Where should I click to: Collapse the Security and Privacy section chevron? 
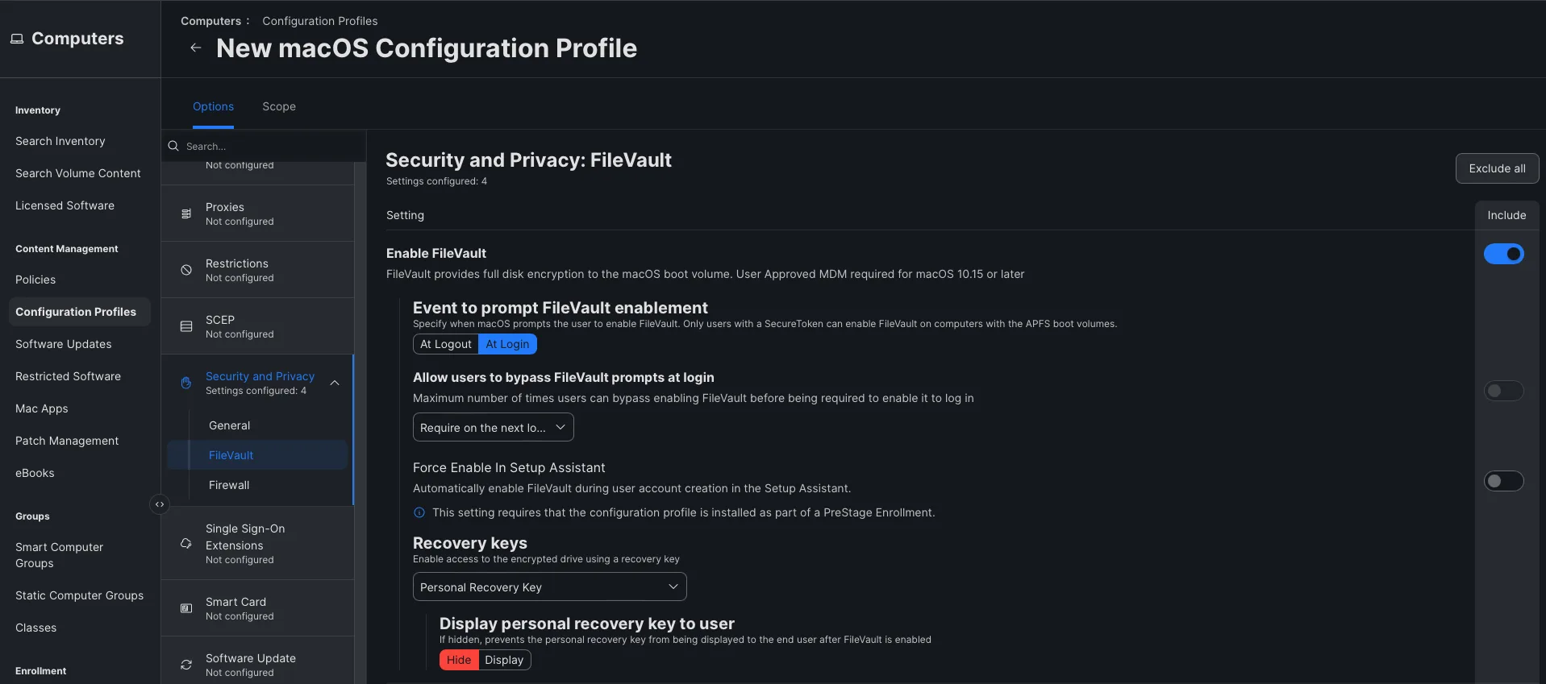[x=335, y=383]
